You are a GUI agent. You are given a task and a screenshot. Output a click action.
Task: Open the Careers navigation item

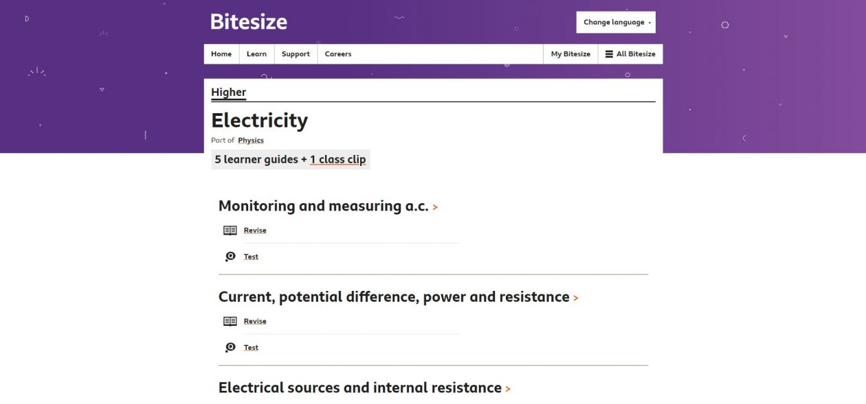[x=338, y=54]
